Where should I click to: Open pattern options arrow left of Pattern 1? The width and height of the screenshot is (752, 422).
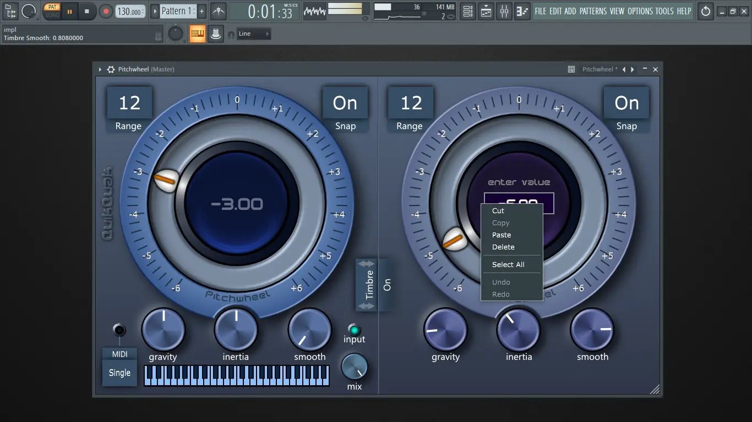tap(155, 11)
